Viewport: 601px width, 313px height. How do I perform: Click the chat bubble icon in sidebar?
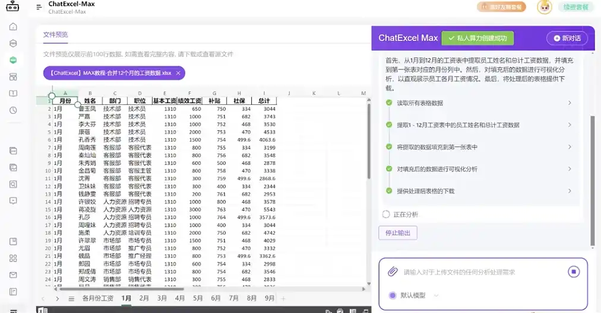pyautogui.click(x=13, y=201)
